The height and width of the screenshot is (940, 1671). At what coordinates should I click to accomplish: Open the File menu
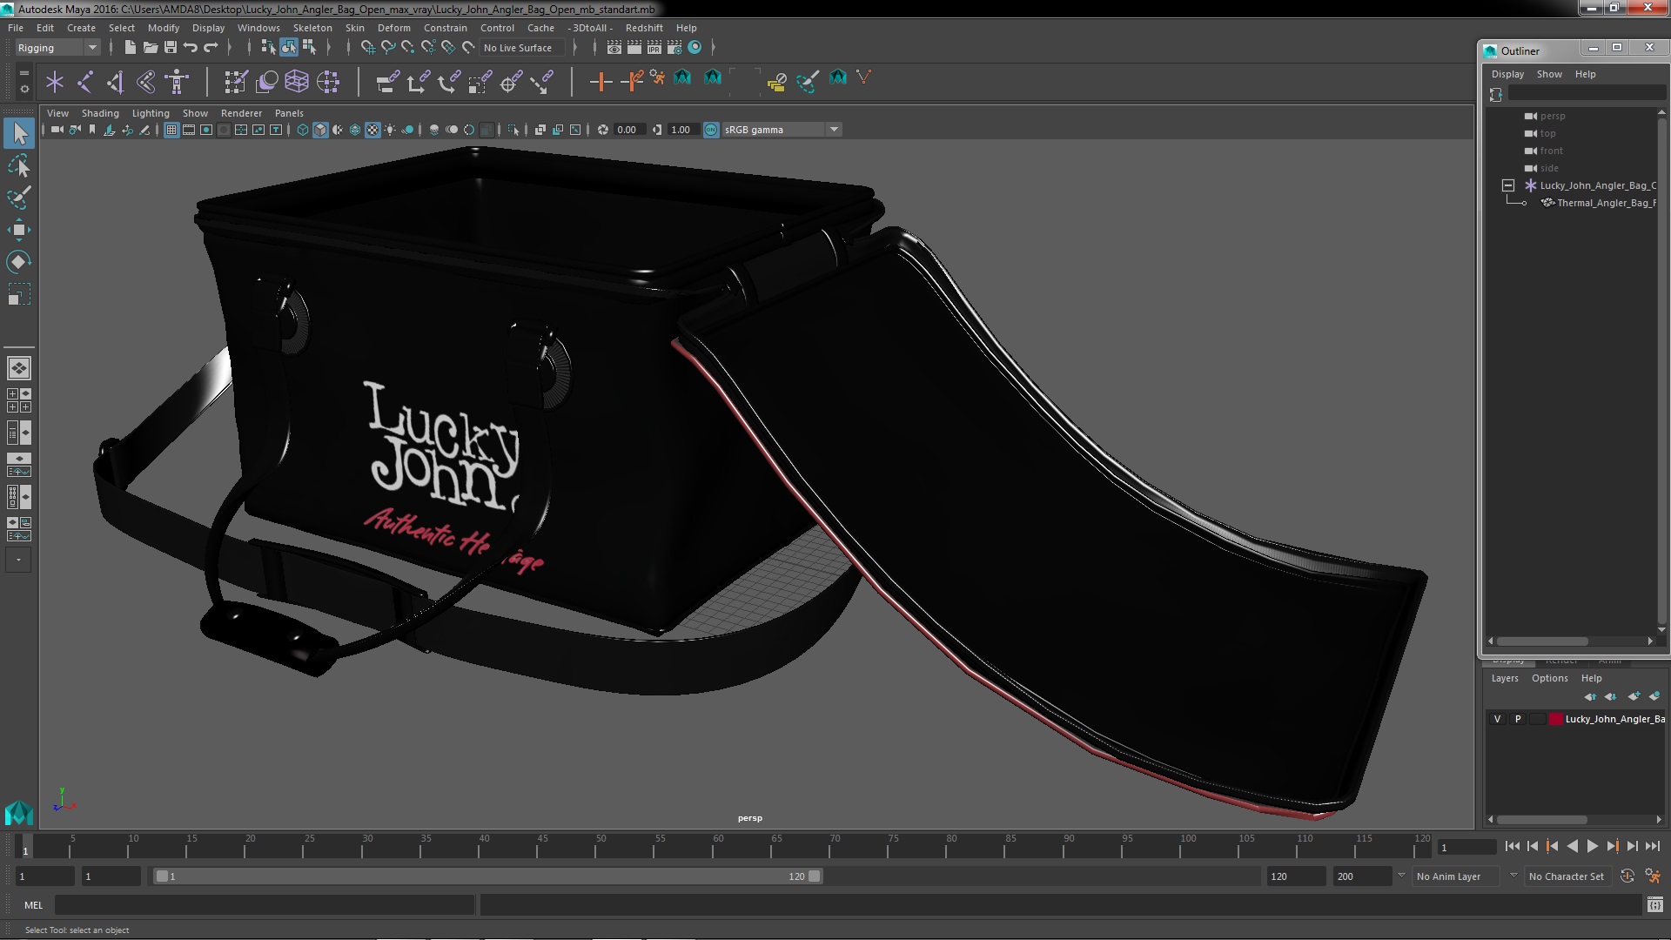(x=16, y=28)
